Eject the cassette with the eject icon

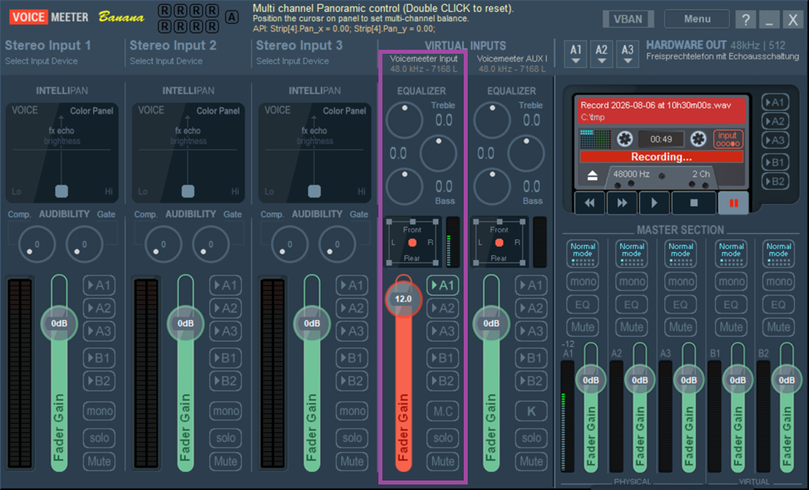593,175
